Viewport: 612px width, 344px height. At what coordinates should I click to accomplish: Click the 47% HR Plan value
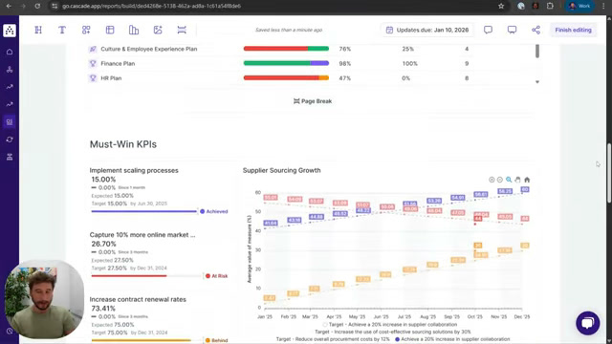[x=344, y=78]
